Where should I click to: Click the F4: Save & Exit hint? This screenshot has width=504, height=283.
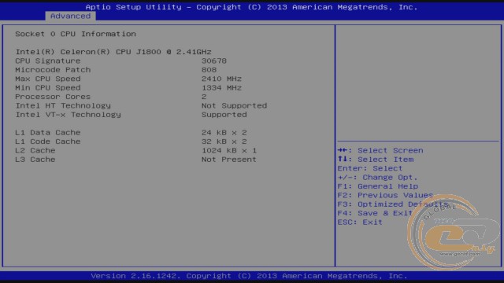pyautogui.click(x=375, y=213)
